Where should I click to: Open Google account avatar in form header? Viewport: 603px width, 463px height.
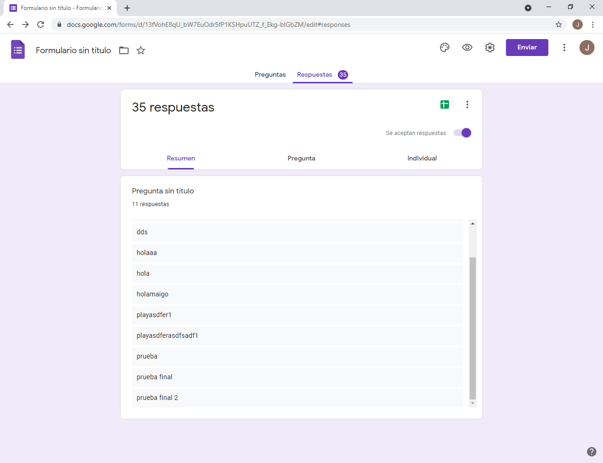click(587, 48)
